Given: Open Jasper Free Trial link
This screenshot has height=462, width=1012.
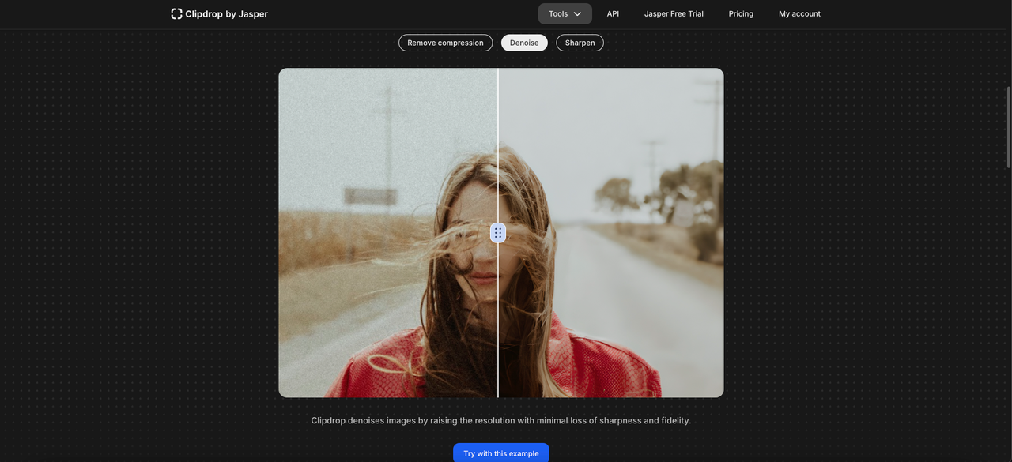Looking at the screenshot, I should [674, 13].
